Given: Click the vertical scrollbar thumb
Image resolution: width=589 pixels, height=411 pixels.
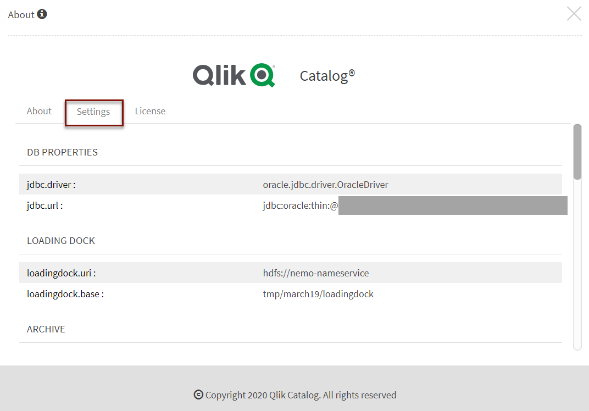Looking at the screenshot, I should pyautogui.click(x=577, y=151).
